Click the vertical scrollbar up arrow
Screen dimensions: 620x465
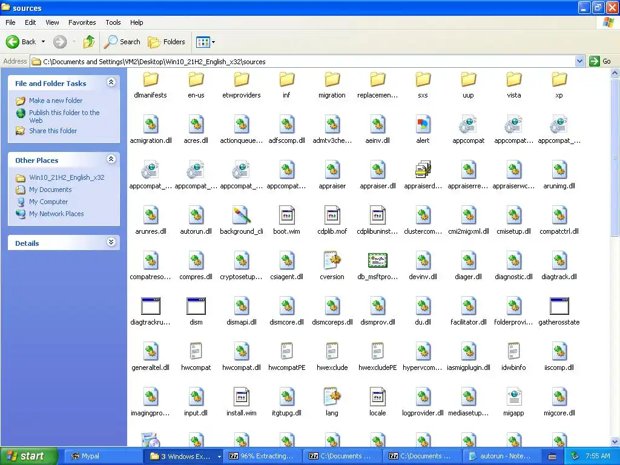tap(615, 73)
